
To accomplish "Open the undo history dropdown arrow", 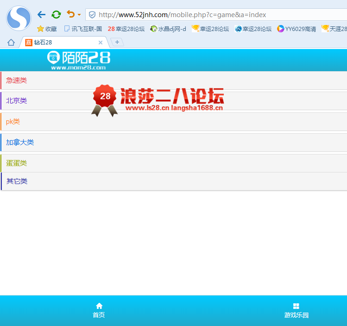I will (79, 15).
